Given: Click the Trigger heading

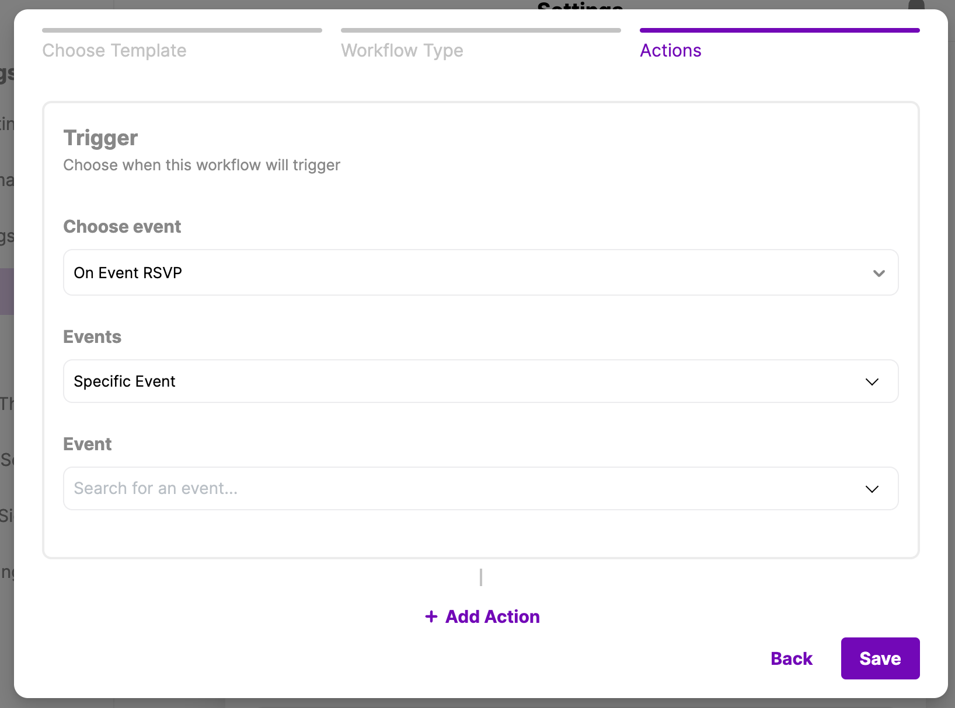Looking at the screenshot, I should click(x=100, y=138).
